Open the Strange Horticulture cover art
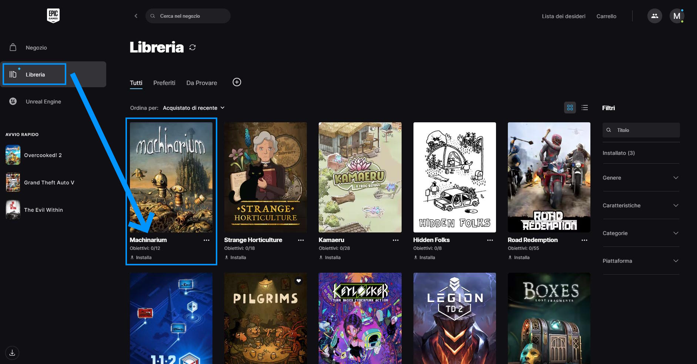 pyautogui.click(x=265, y=177)
